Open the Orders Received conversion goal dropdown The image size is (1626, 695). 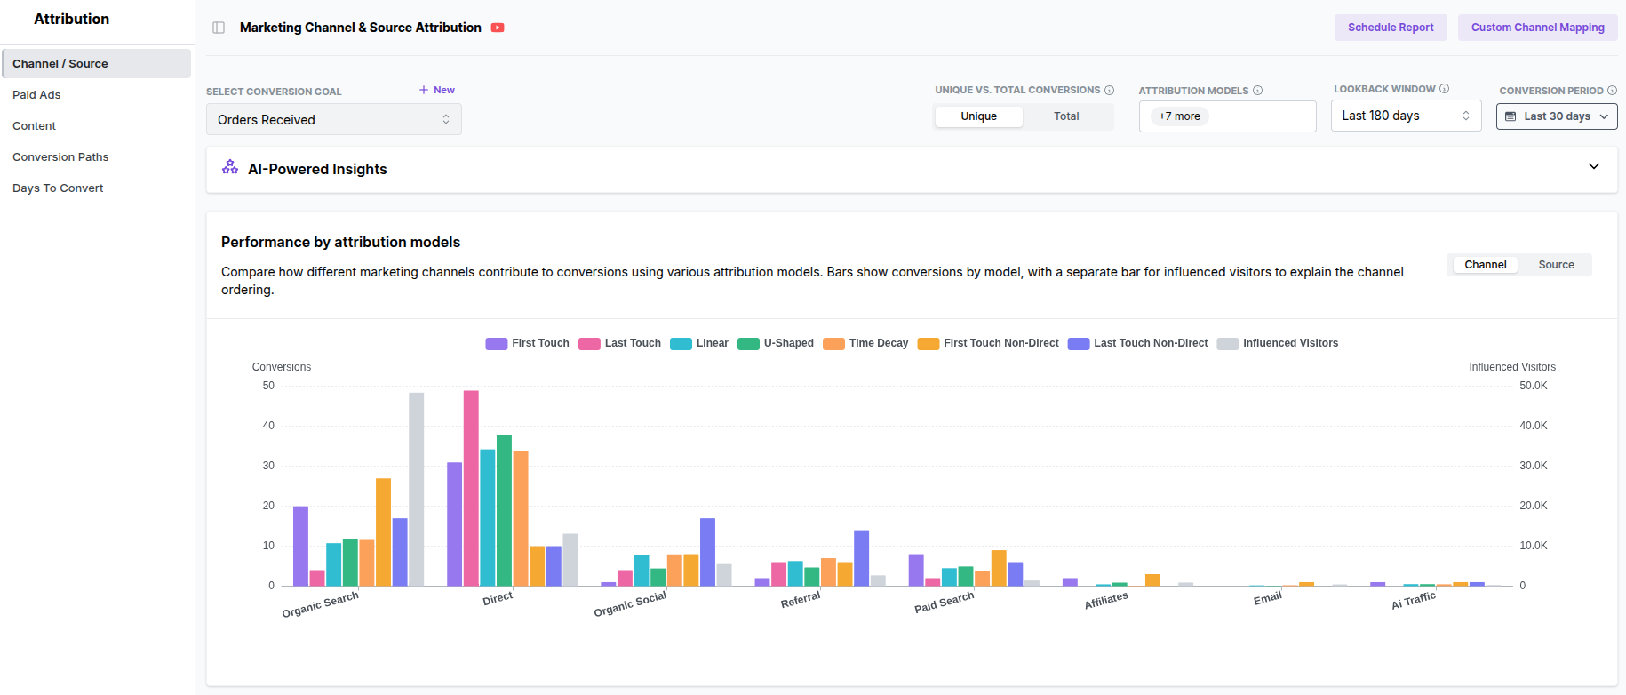click(334, 119)
